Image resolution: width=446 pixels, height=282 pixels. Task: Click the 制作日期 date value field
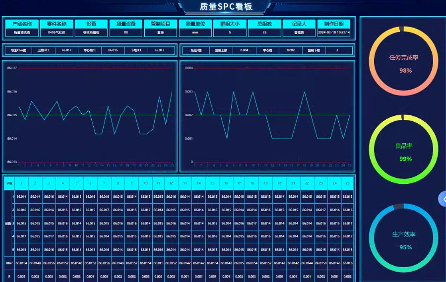coord(334,33)
